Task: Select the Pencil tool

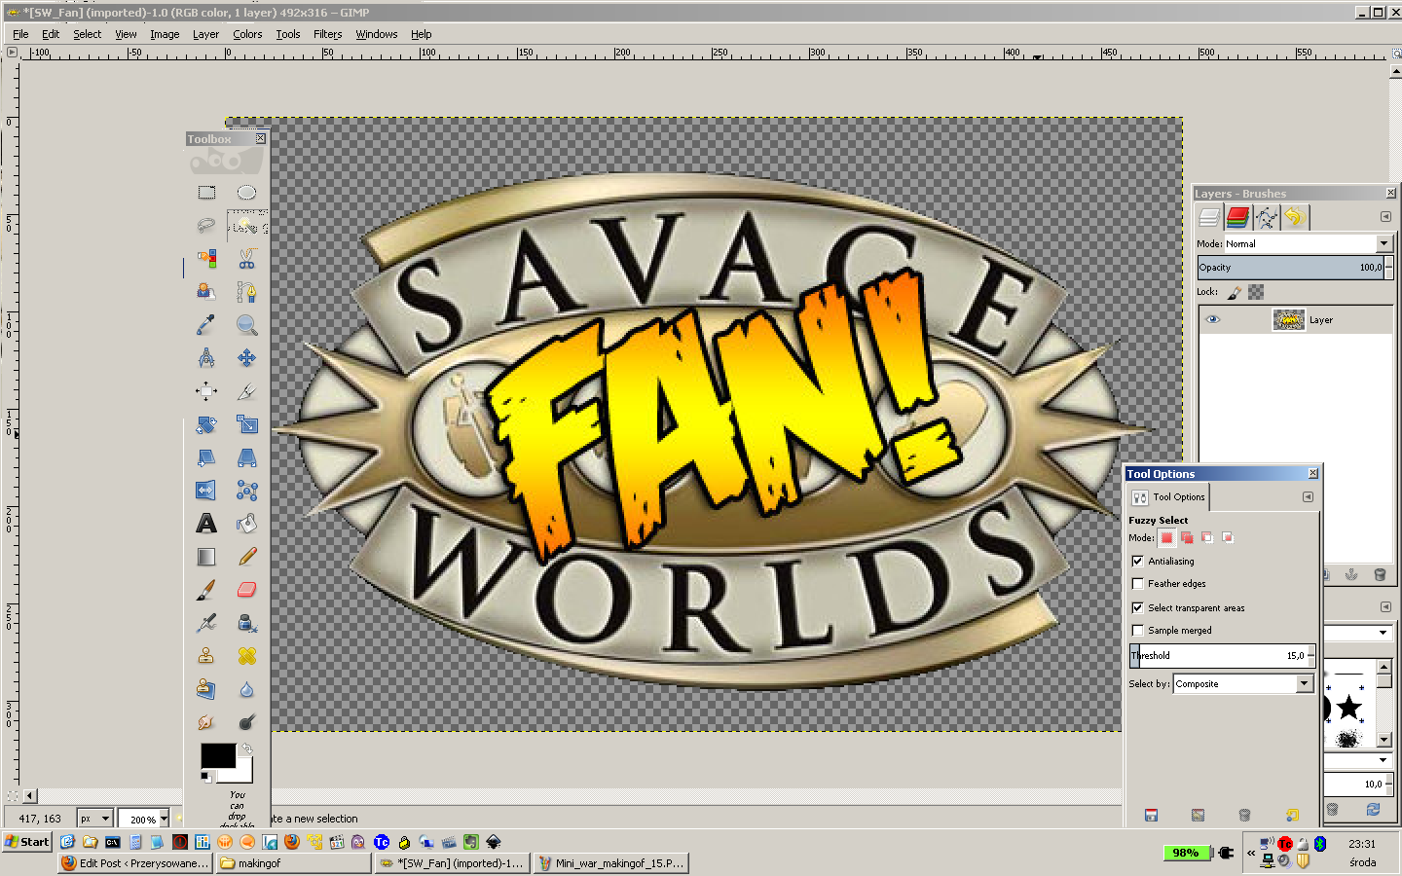Action: pos(246,557)
